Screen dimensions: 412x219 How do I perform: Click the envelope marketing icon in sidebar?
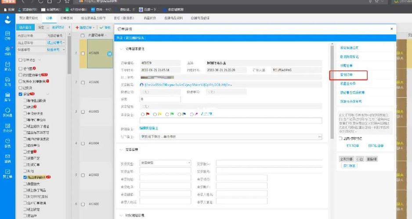pyautogui.click(x=7, y=158)
